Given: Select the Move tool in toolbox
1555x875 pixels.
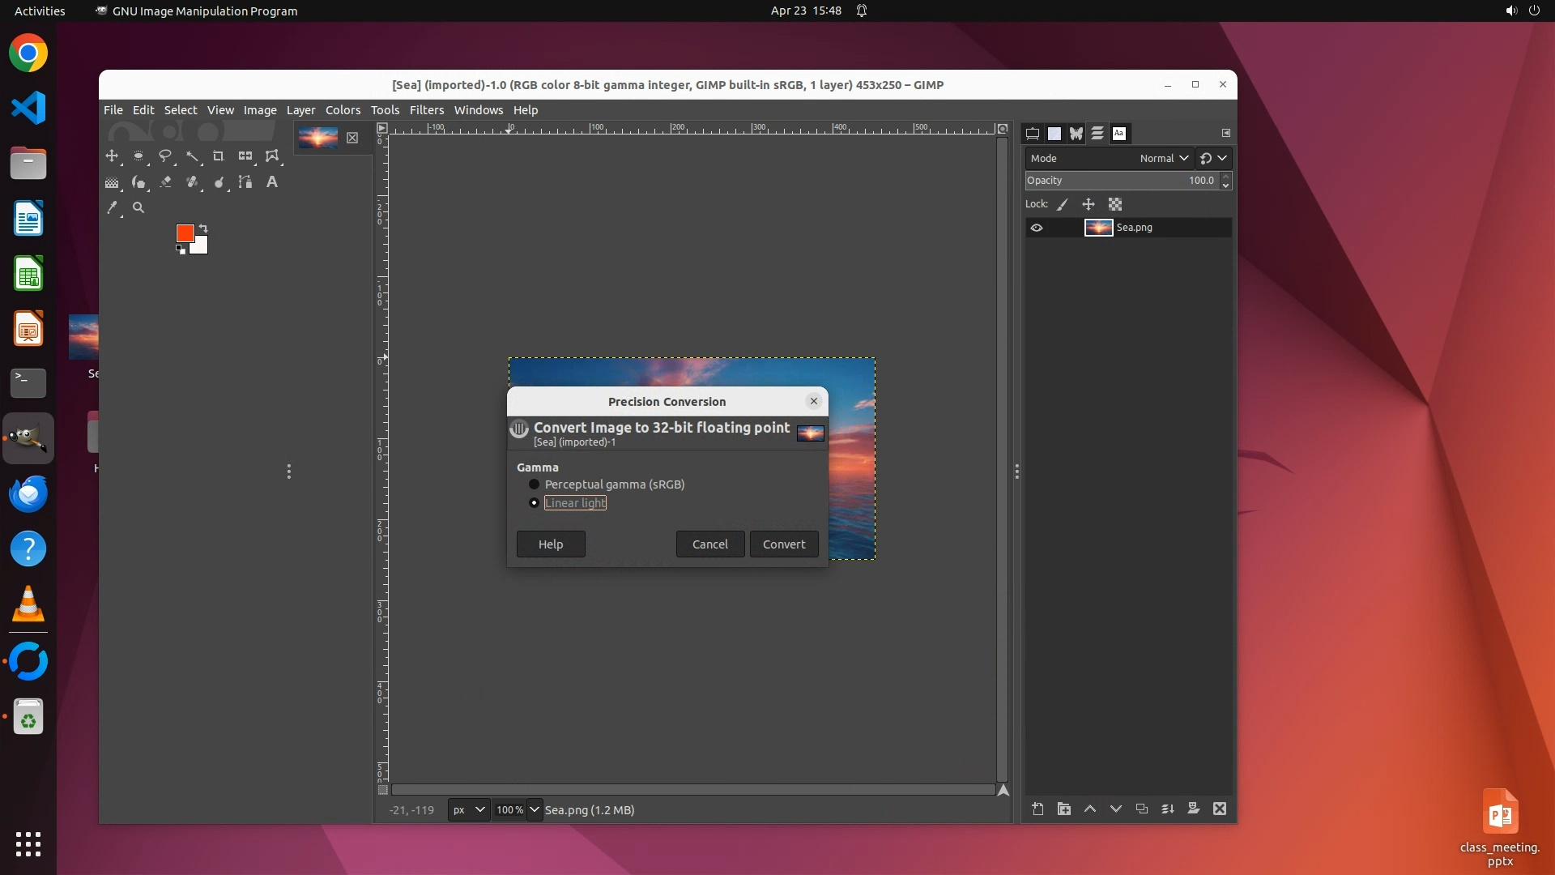Looking at the screenshot, I should coord(112,156).
